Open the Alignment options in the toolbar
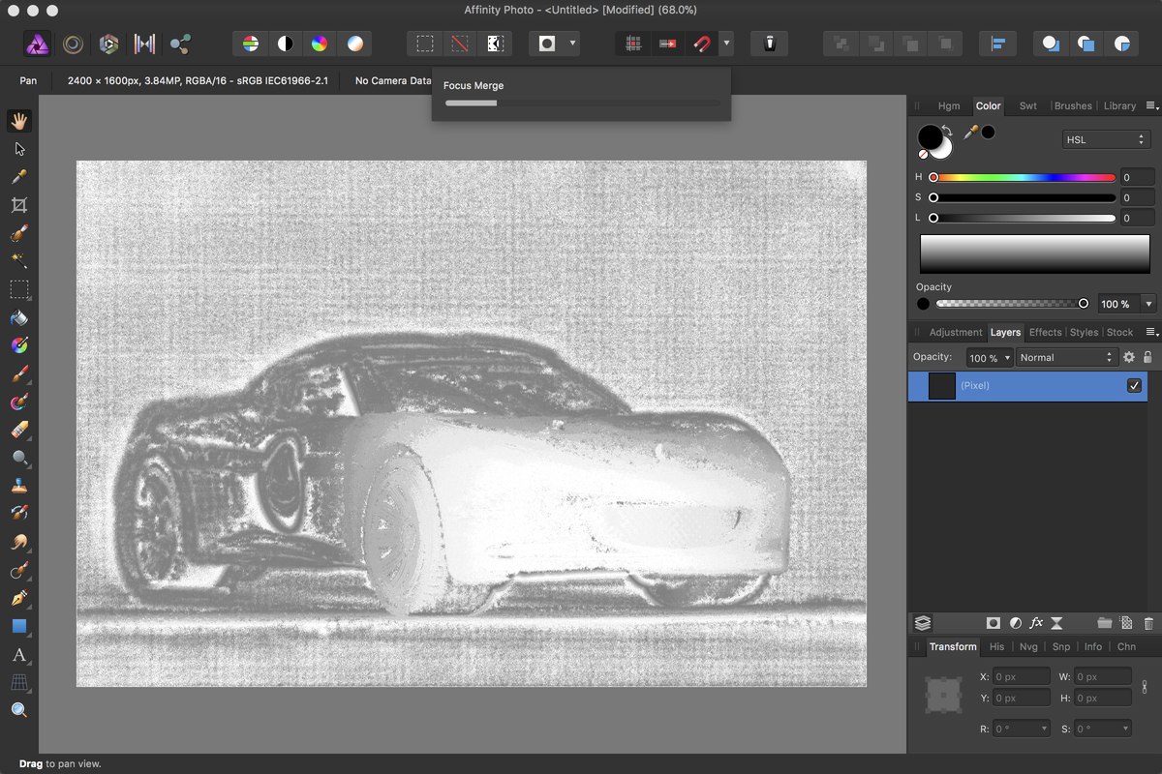Screen dimensions: 1162x774 point(997,44)
